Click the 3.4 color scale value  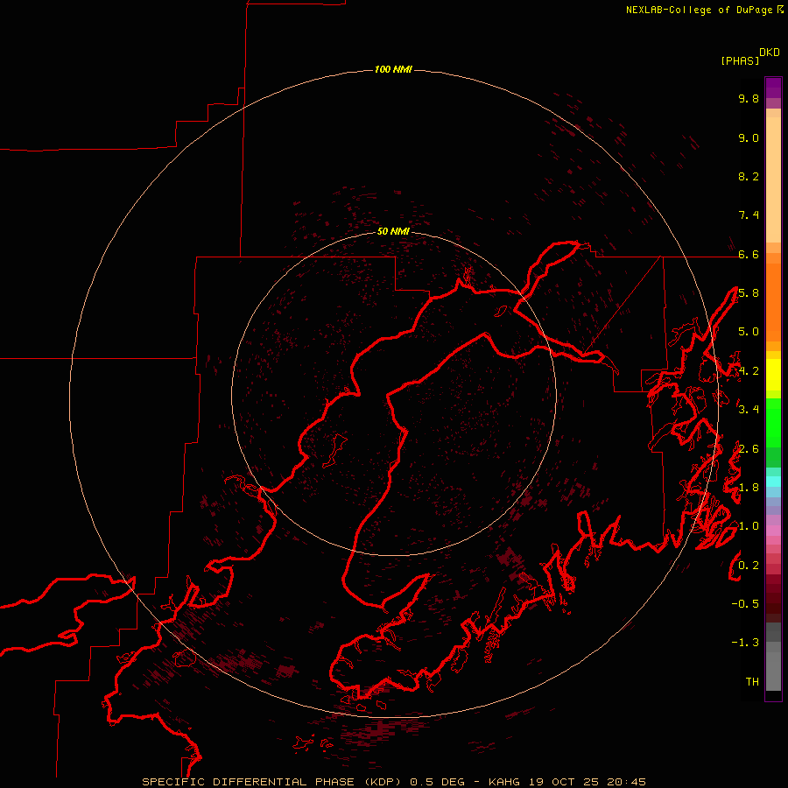(x=749, y=410)
